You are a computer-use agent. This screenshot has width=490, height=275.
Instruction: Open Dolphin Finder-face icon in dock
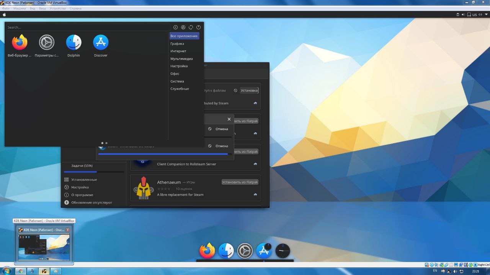pos(226,251)
